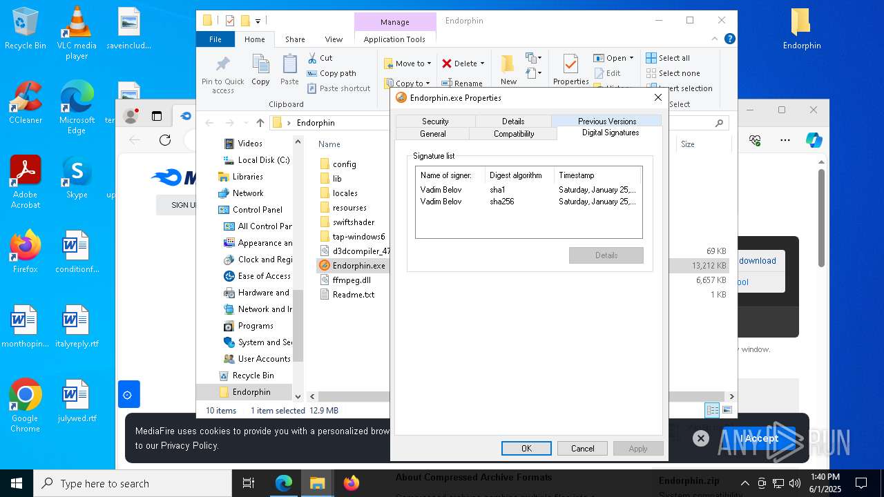Screen dimensions: 884x497
Task: Open Move to dropdown
Action: click(x=407, y=64)
